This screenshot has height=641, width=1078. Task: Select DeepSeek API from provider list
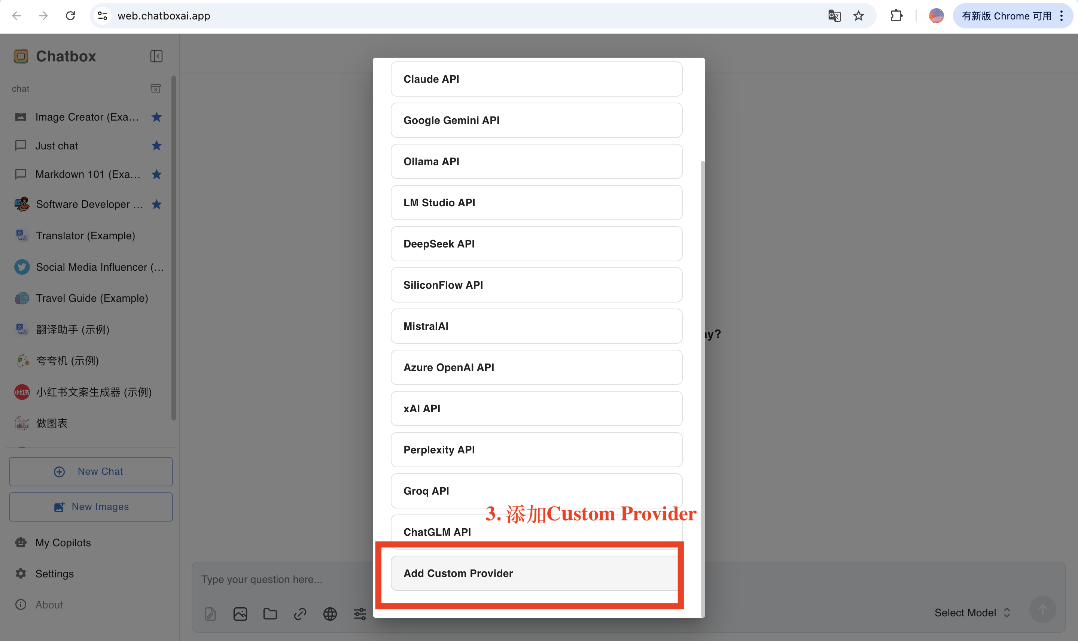(x=536, y=244)
